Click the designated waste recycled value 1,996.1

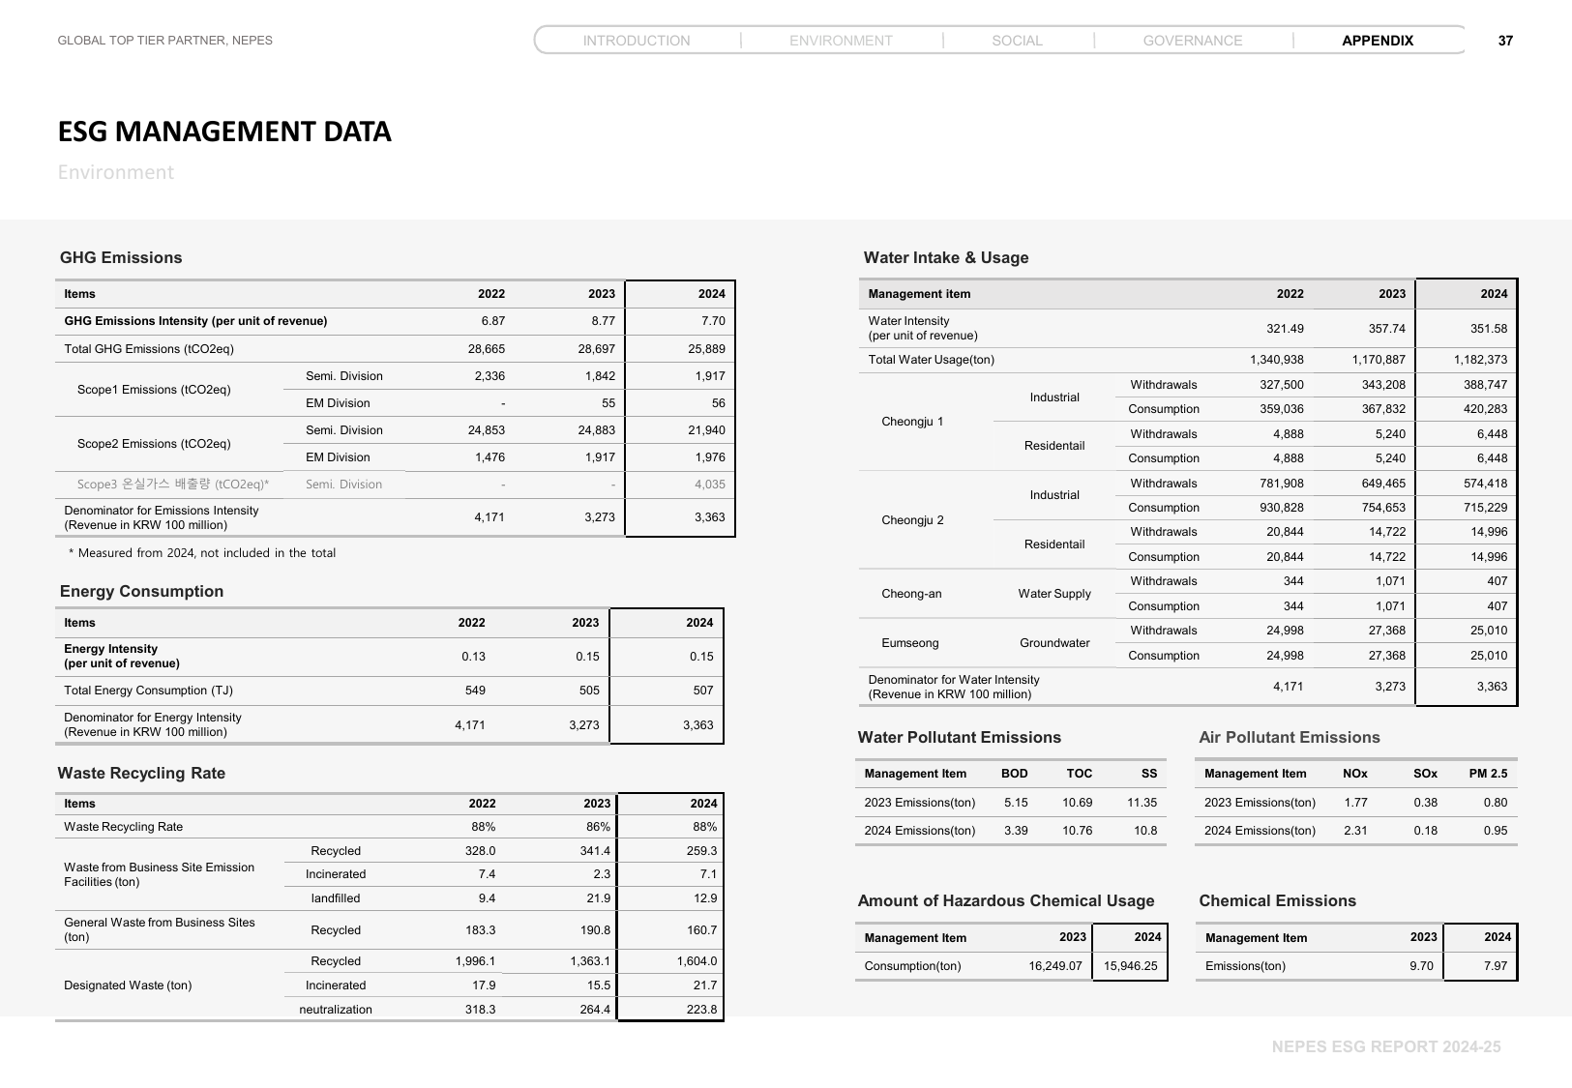pos(475,961)
